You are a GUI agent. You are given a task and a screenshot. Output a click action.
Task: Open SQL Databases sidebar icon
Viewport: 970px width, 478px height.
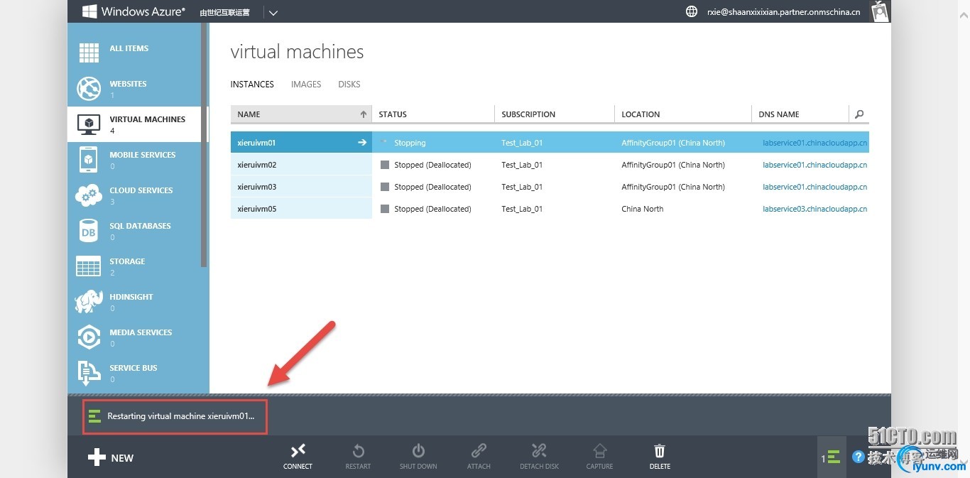coord(89,230)
